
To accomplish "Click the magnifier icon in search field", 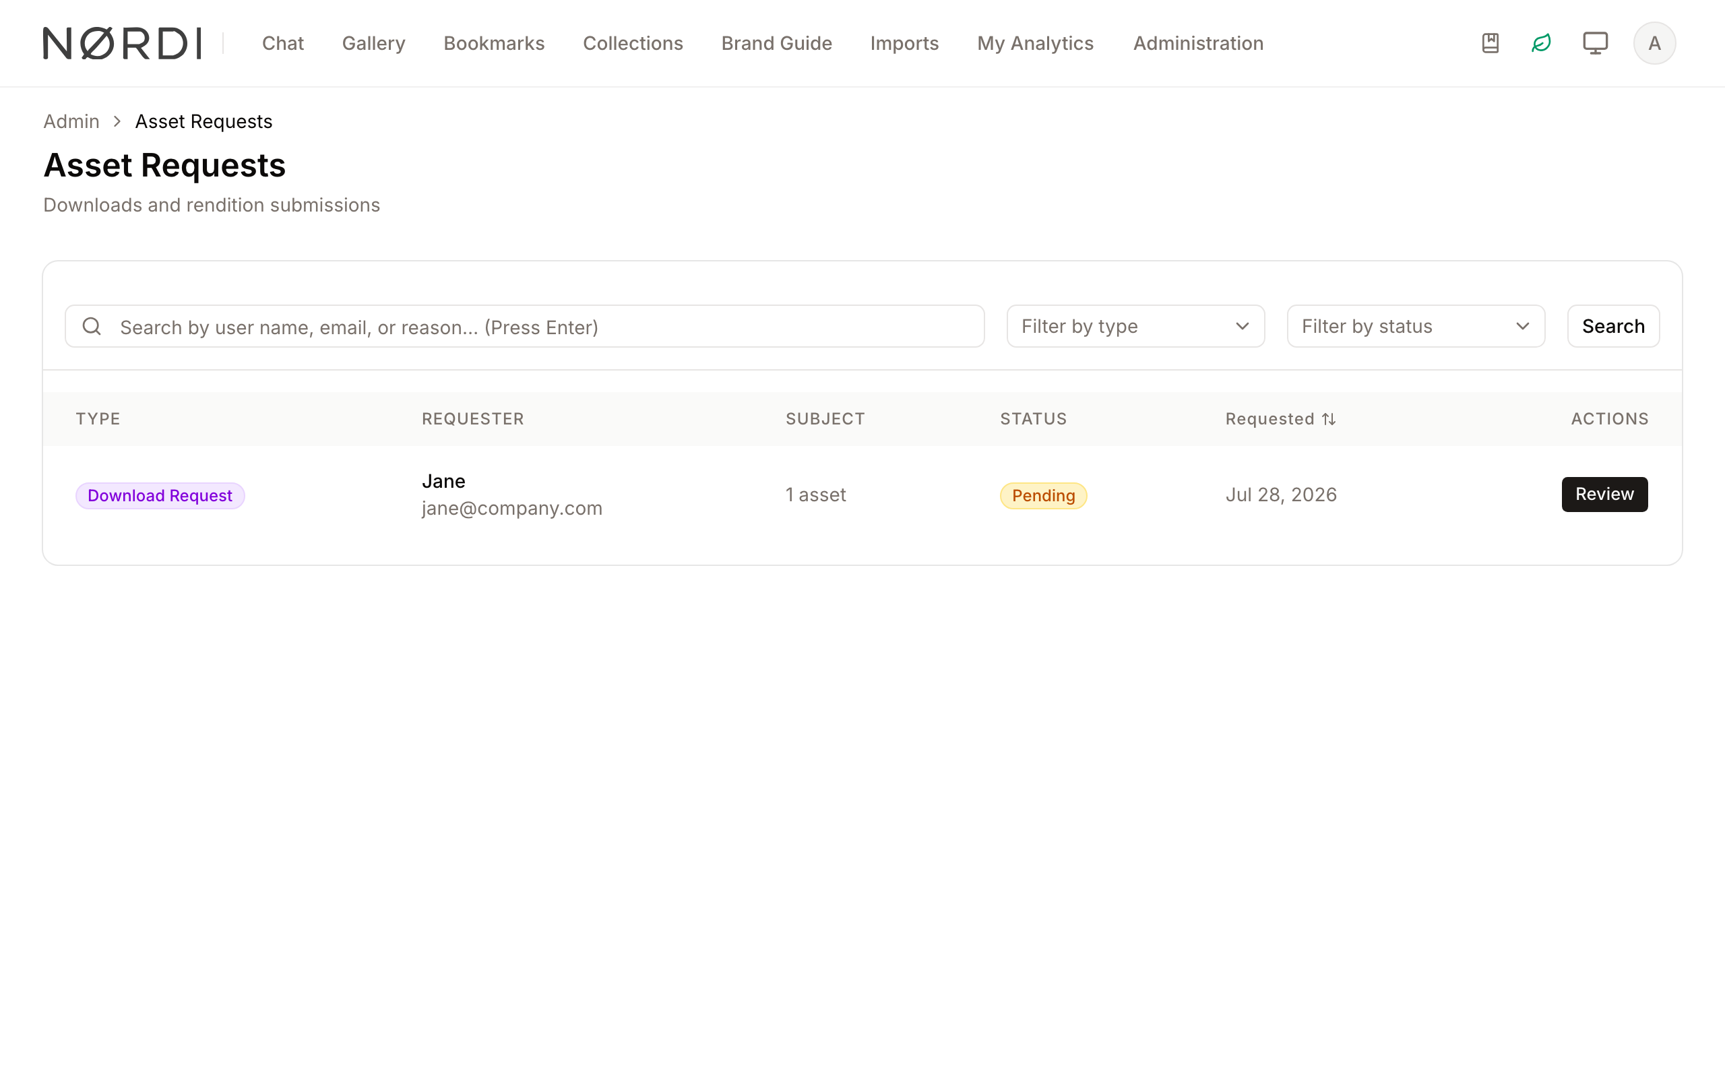I will click(x=92, y=327).
